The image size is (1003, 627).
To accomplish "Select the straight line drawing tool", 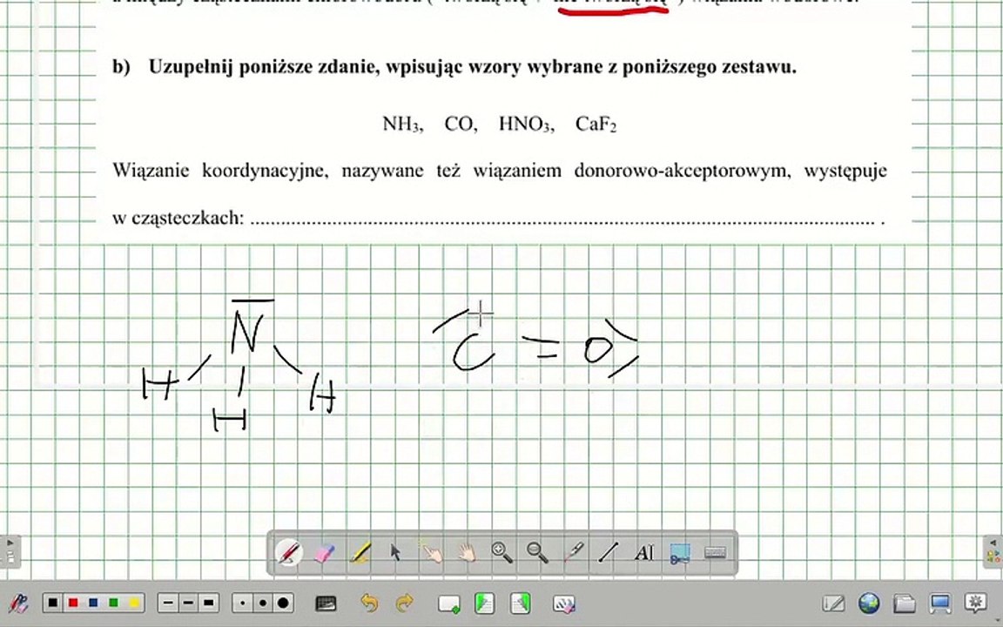I will click(x=609, y=553).
